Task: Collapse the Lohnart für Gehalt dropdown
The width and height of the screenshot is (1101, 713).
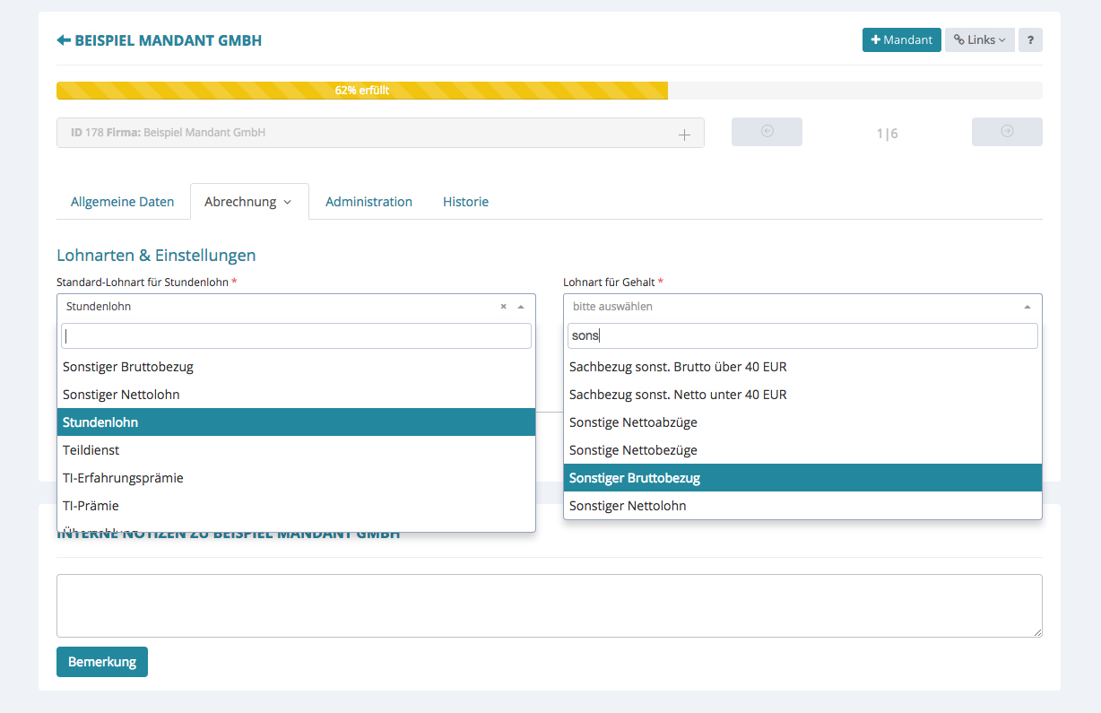Action: click(1027, 307)
